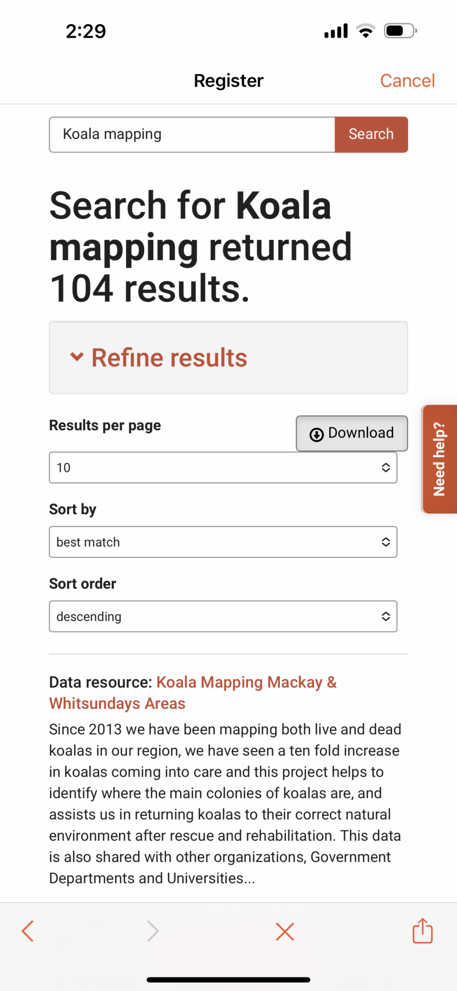The height and width of the screenshot is (991, 457).
Task: Open the Sort order descending dropdown
Action: coord(223,616)
